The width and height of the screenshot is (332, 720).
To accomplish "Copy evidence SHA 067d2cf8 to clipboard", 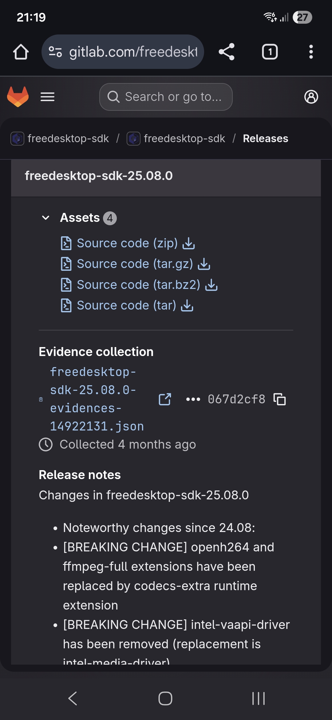I will [280, 399].
